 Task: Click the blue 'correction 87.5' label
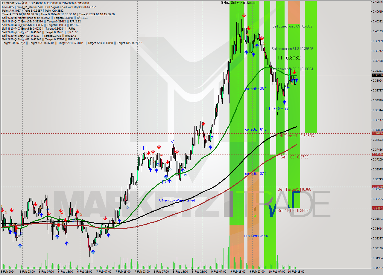pos(256,174)
